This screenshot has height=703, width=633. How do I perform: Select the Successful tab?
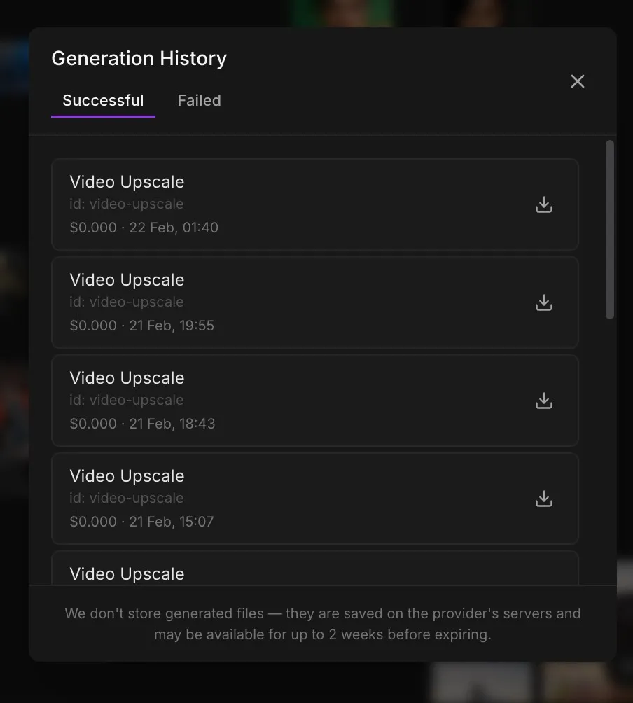tap(103, 101)
